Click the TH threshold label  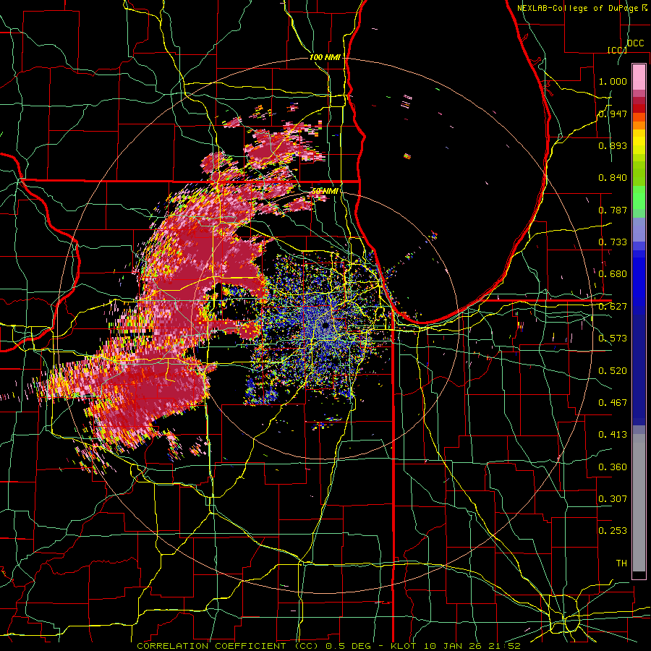[621, 563]
